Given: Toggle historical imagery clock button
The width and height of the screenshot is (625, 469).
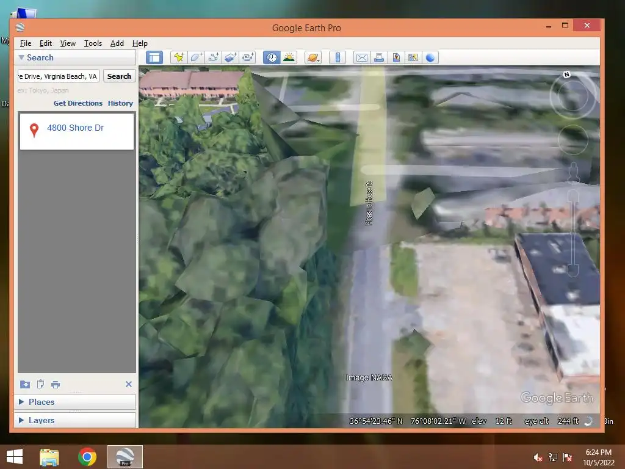Looking at the screenshot, I should click(x=272, y=57).
